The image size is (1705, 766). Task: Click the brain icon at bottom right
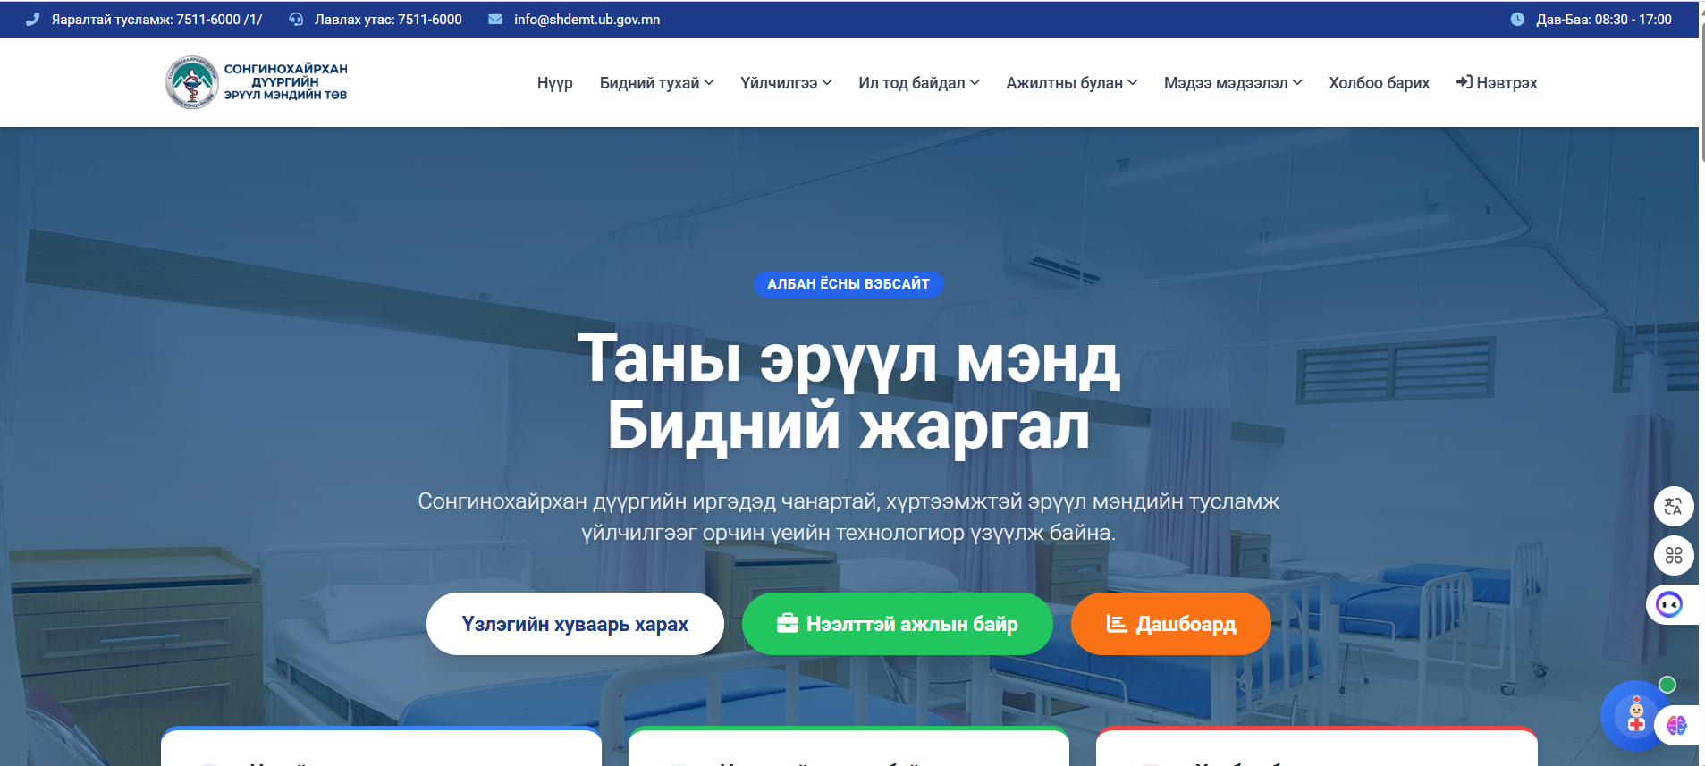[x=1676, y=725]
